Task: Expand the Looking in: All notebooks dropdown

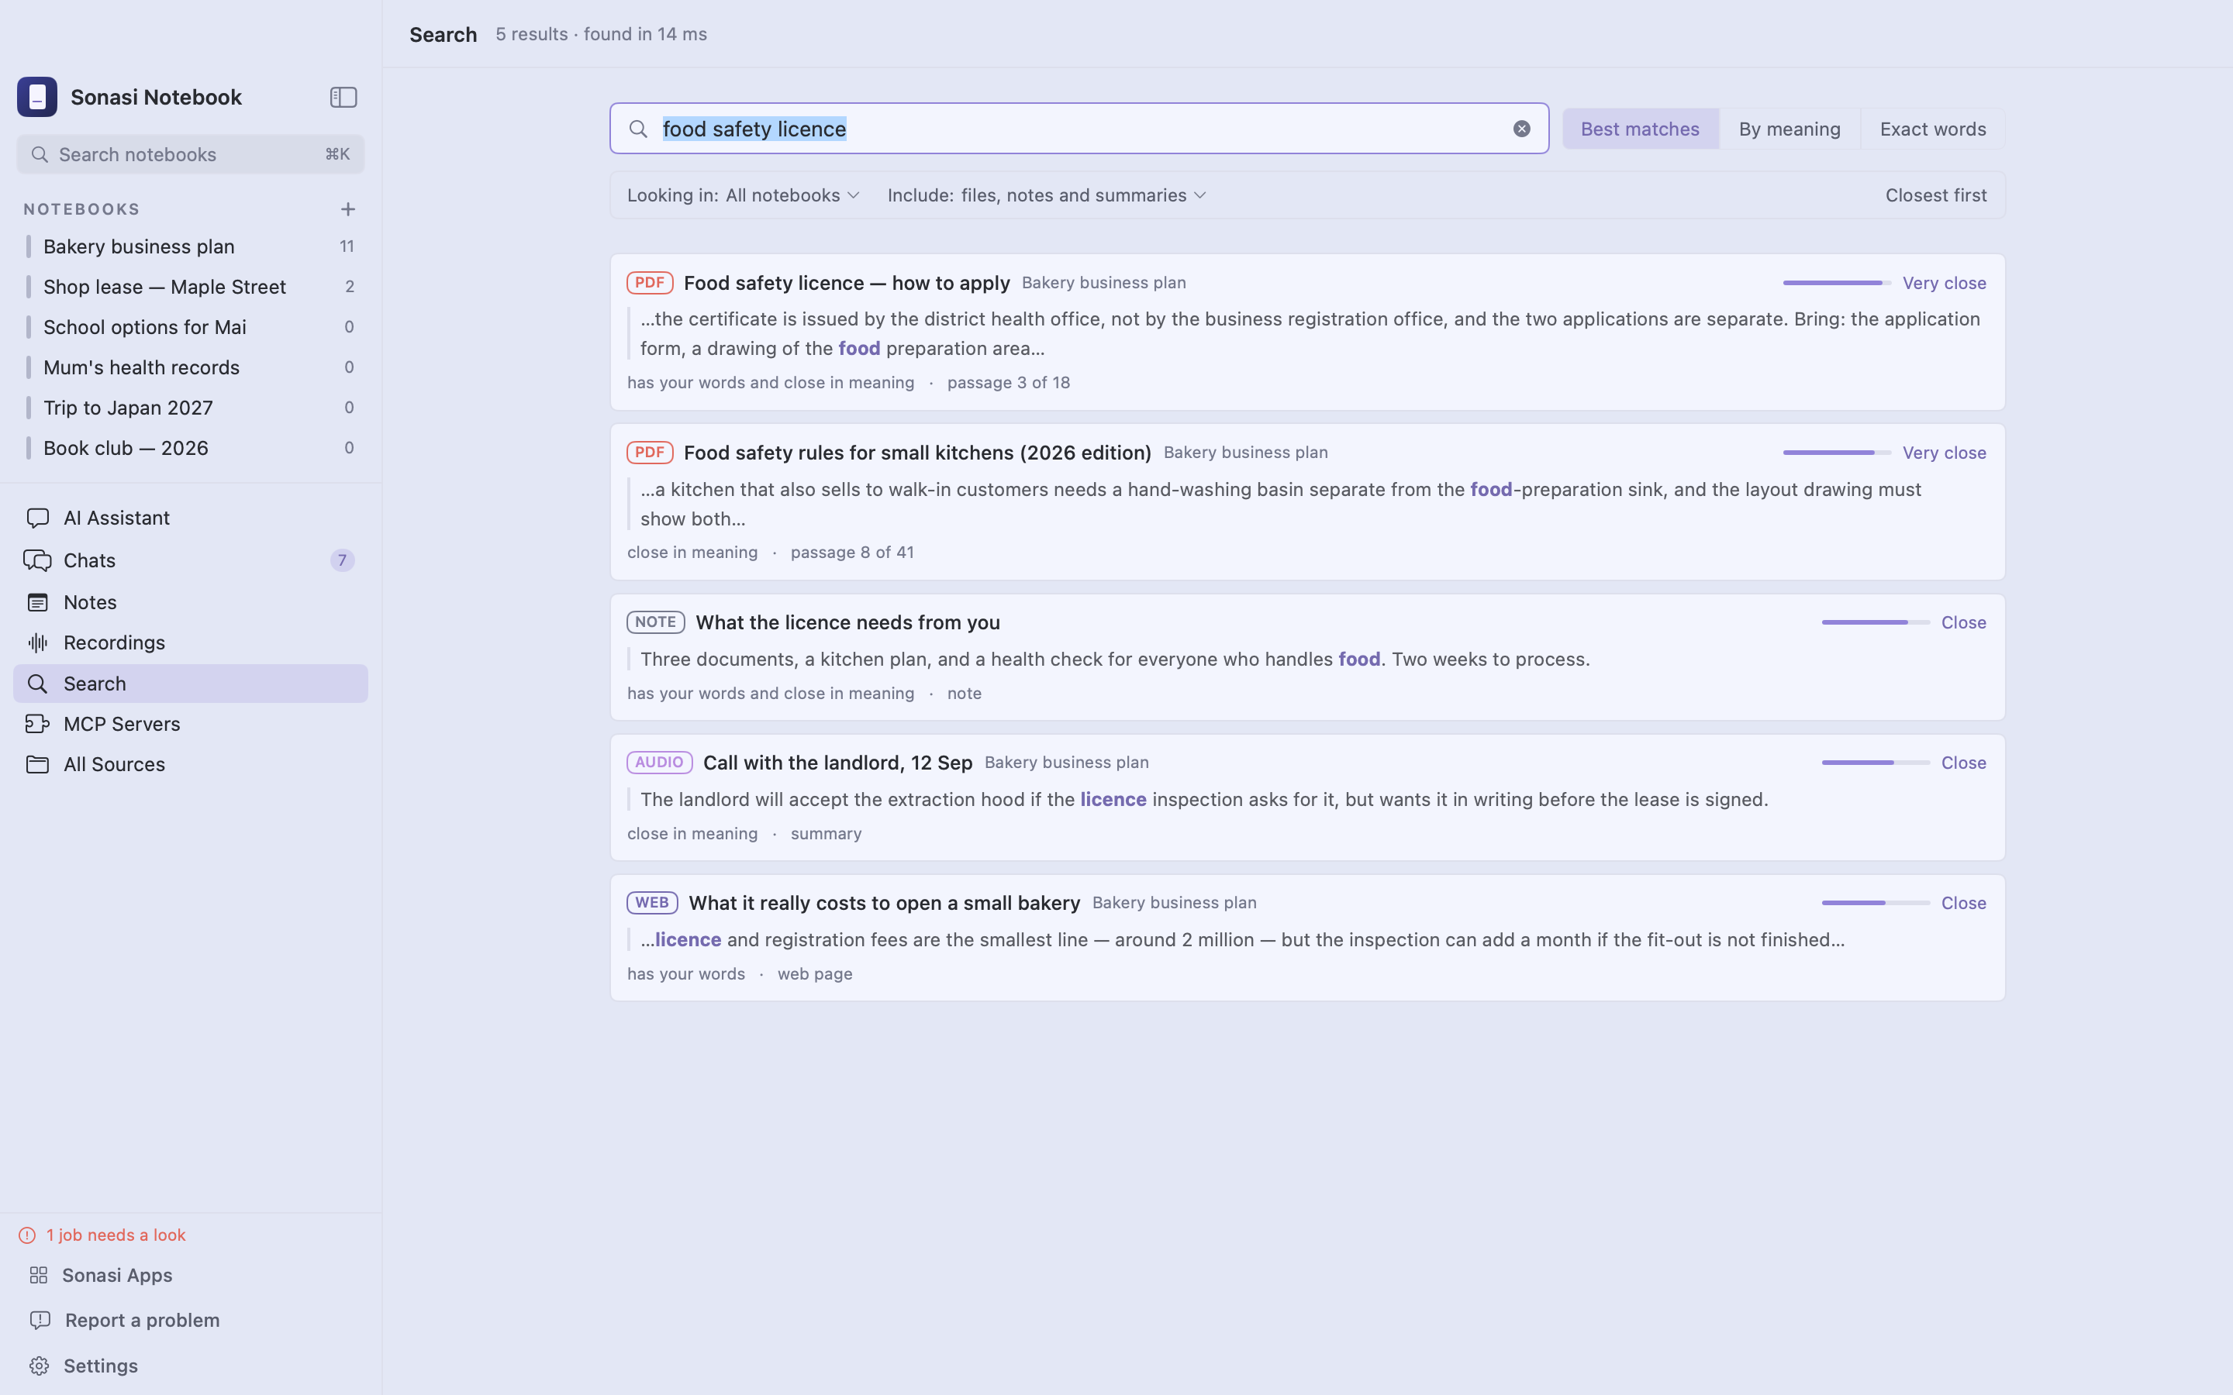Action: [744, 195]
